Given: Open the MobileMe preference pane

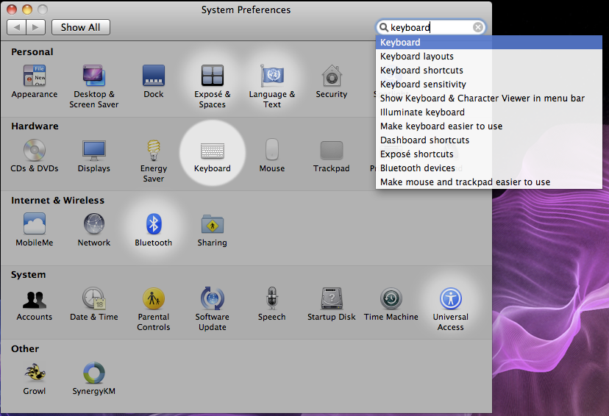Looking at the screenshot, I should pyautogui.click(x=34, y=230).
